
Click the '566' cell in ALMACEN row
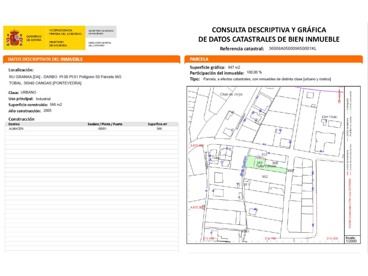(159, 129)
